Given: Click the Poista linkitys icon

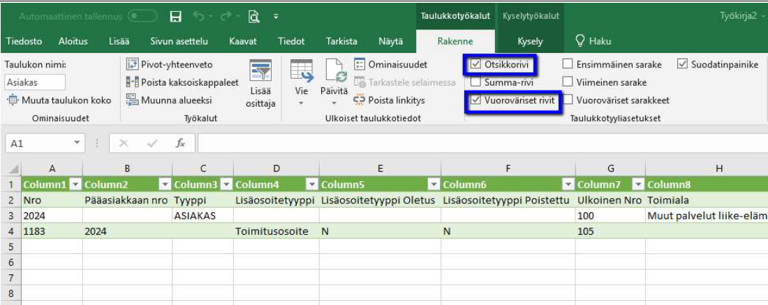Looking at the screenshot, I should [360, 100].
